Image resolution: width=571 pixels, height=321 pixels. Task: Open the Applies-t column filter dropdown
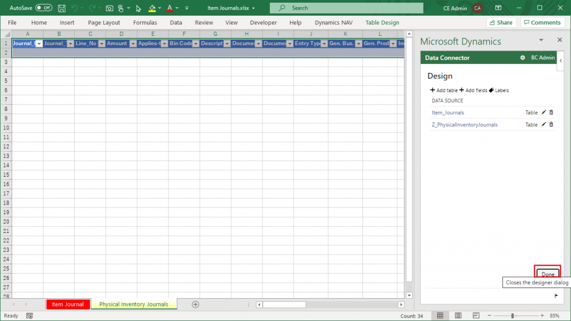point(164,43)
